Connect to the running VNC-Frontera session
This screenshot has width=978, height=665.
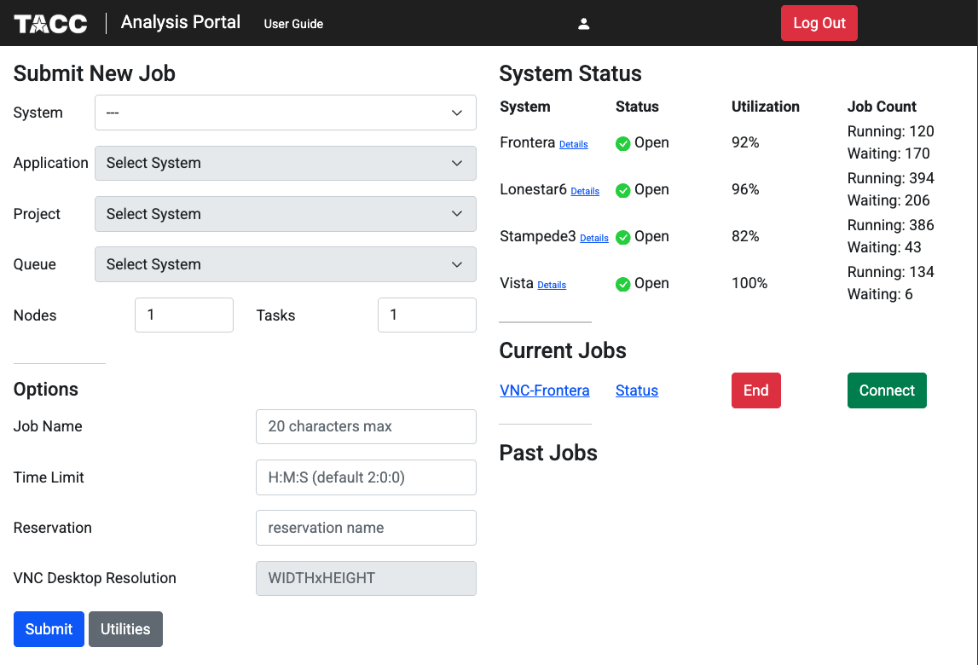pyautogui.click(x=887, y=390)
